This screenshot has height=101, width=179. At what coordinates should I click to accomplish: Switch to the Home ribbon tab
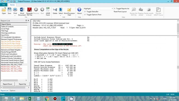click(12, 5)
